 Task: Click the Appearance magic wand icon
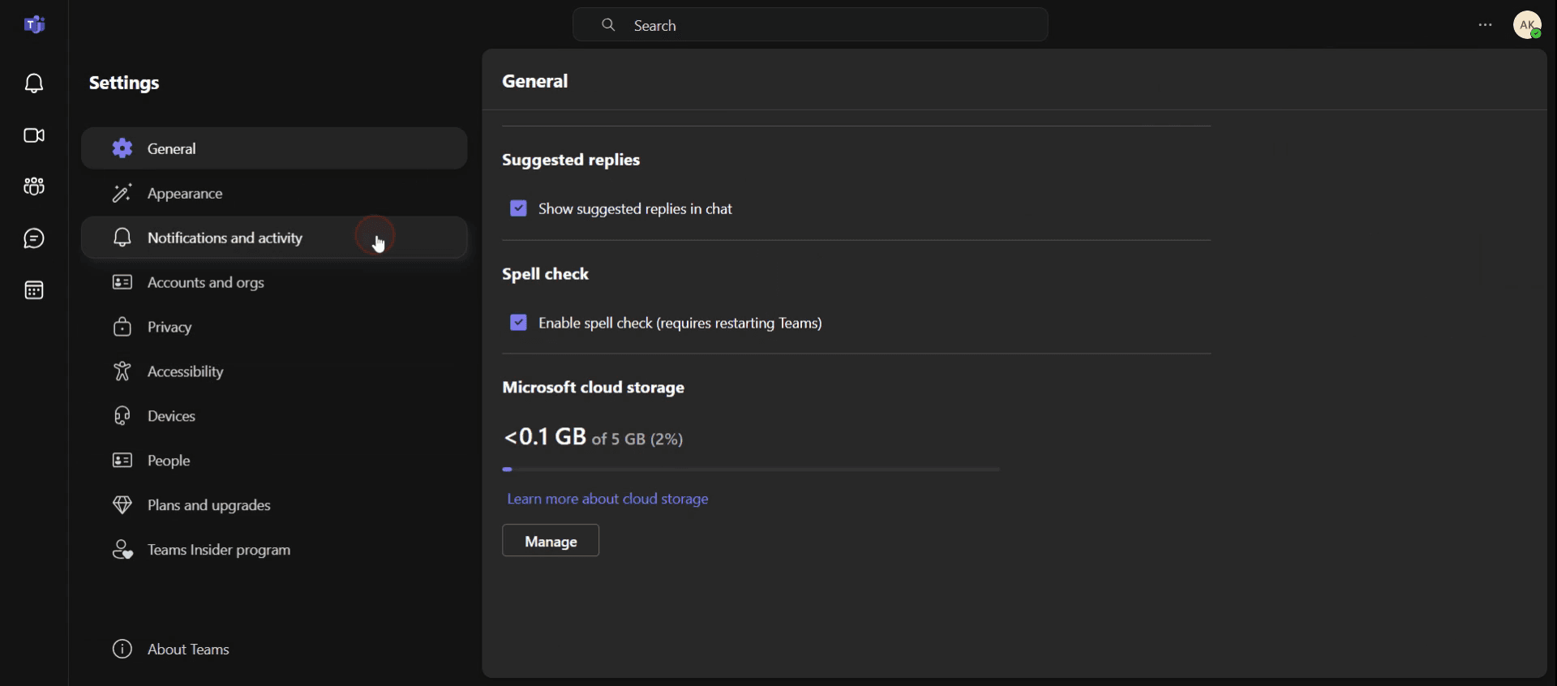(x=122, y=194)
